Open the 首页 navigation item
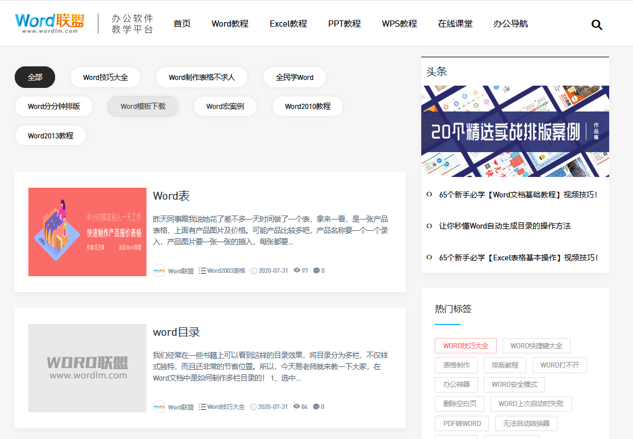 tap(182, 24)
